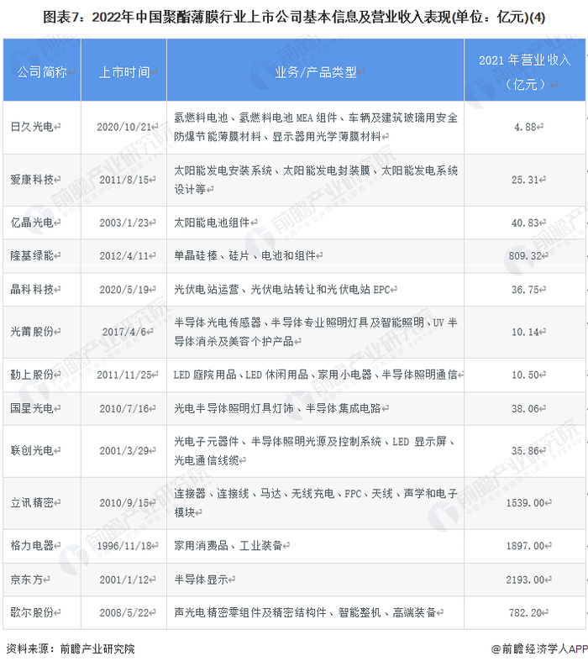The height and width of the screenshot is (666, 588).
Task: Select 歌尔股份 revenue value 782.20
Action: click(525, 612)
